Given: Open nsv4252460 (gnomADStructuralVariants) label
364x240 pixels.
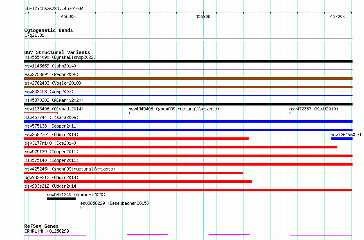Looking at the screenshot, I should coord(70,169).
